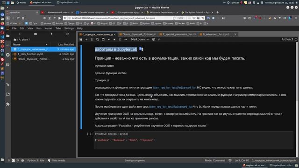Viewport: 299px width, 168px height.
Task: Go to Firefox home page icon
Action: (23, 18)
